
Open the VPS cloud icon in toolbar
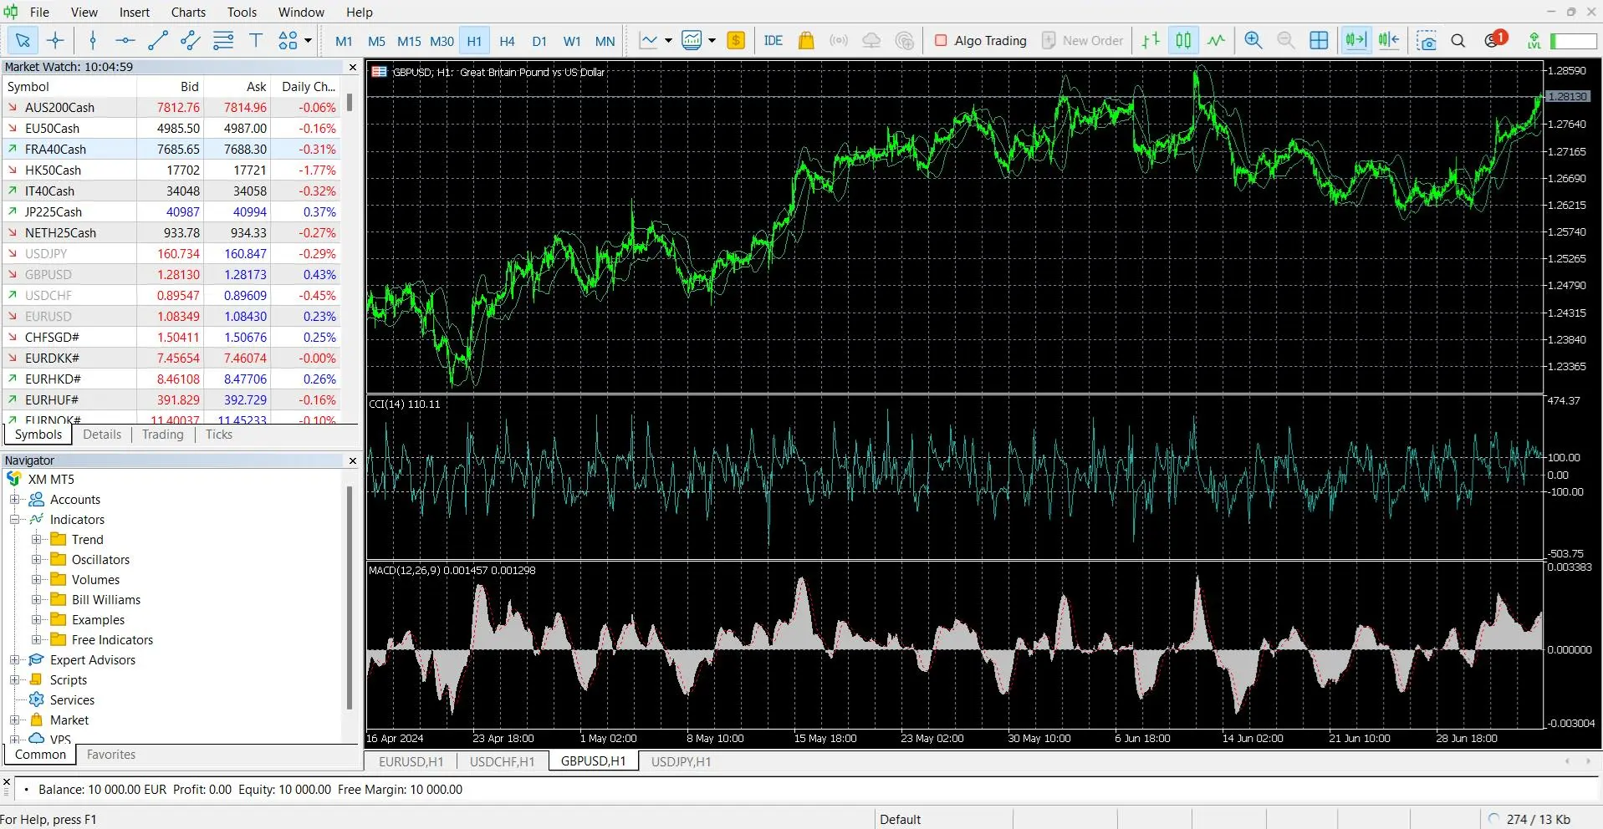[x=871, y=40]
